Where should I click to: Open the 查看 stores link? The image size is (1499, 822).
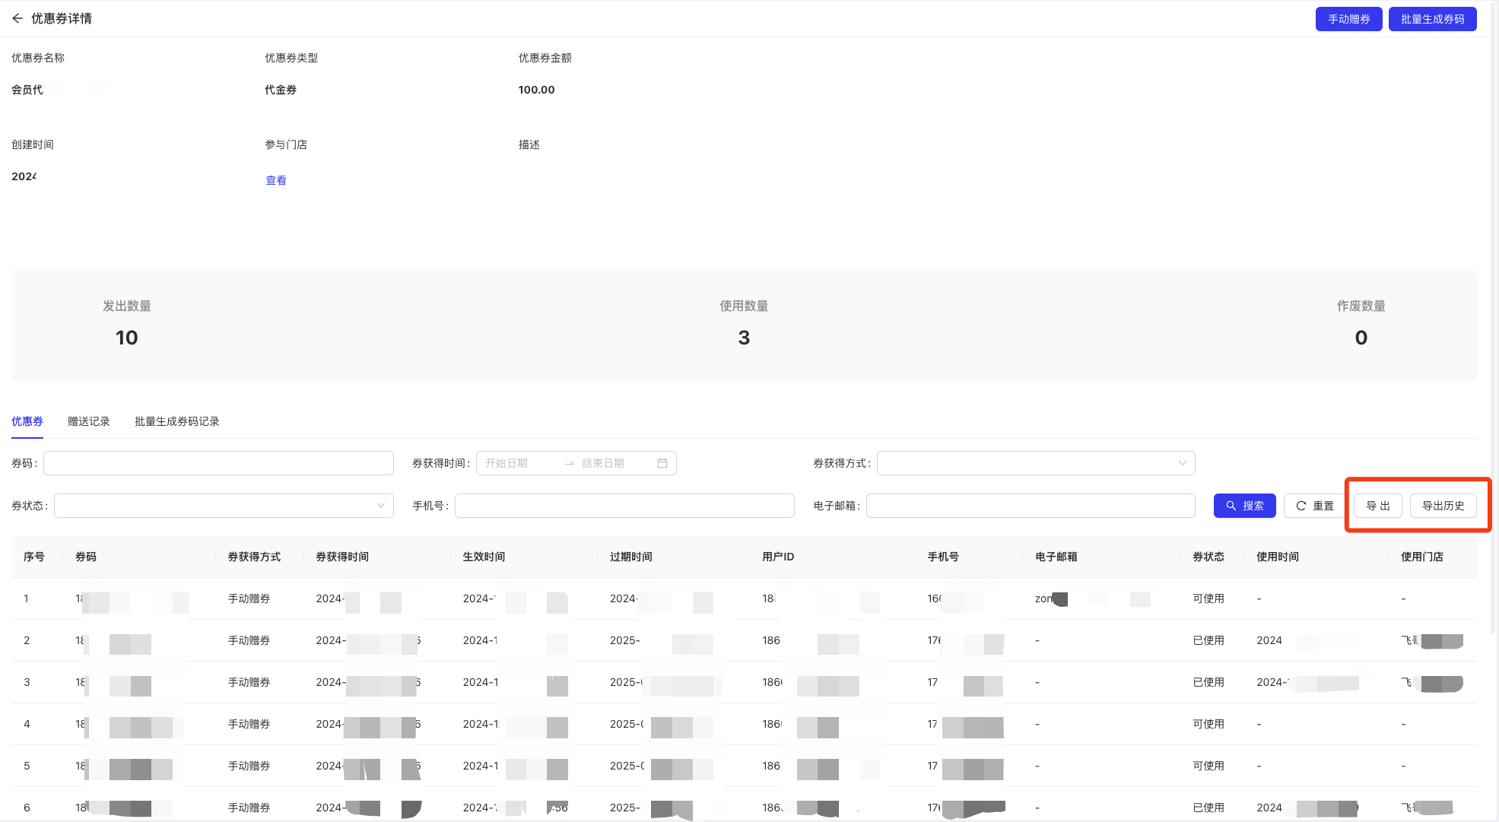click(276, 180)
